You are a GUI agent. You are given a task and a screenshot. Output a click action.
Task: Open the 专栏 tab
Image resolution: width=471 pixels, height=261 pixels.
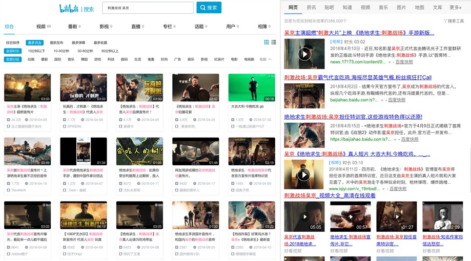click(169, 27)
